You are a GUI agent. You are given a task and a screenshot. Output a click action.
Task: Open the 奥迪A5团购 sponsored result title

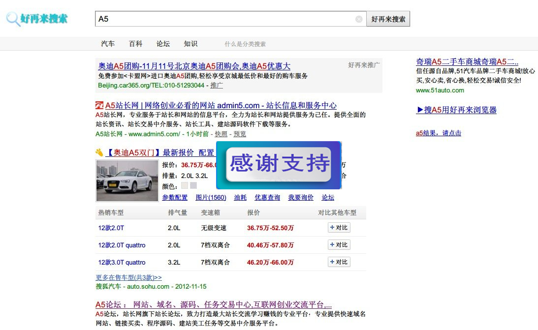tap(194, 66)
